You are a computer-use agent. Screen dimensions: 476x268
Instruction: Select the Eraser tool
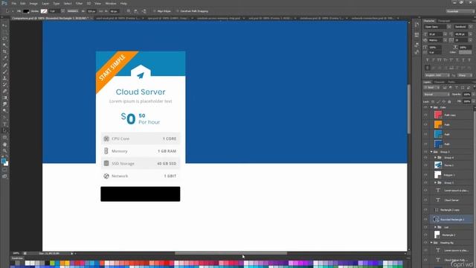pos(4,91)
